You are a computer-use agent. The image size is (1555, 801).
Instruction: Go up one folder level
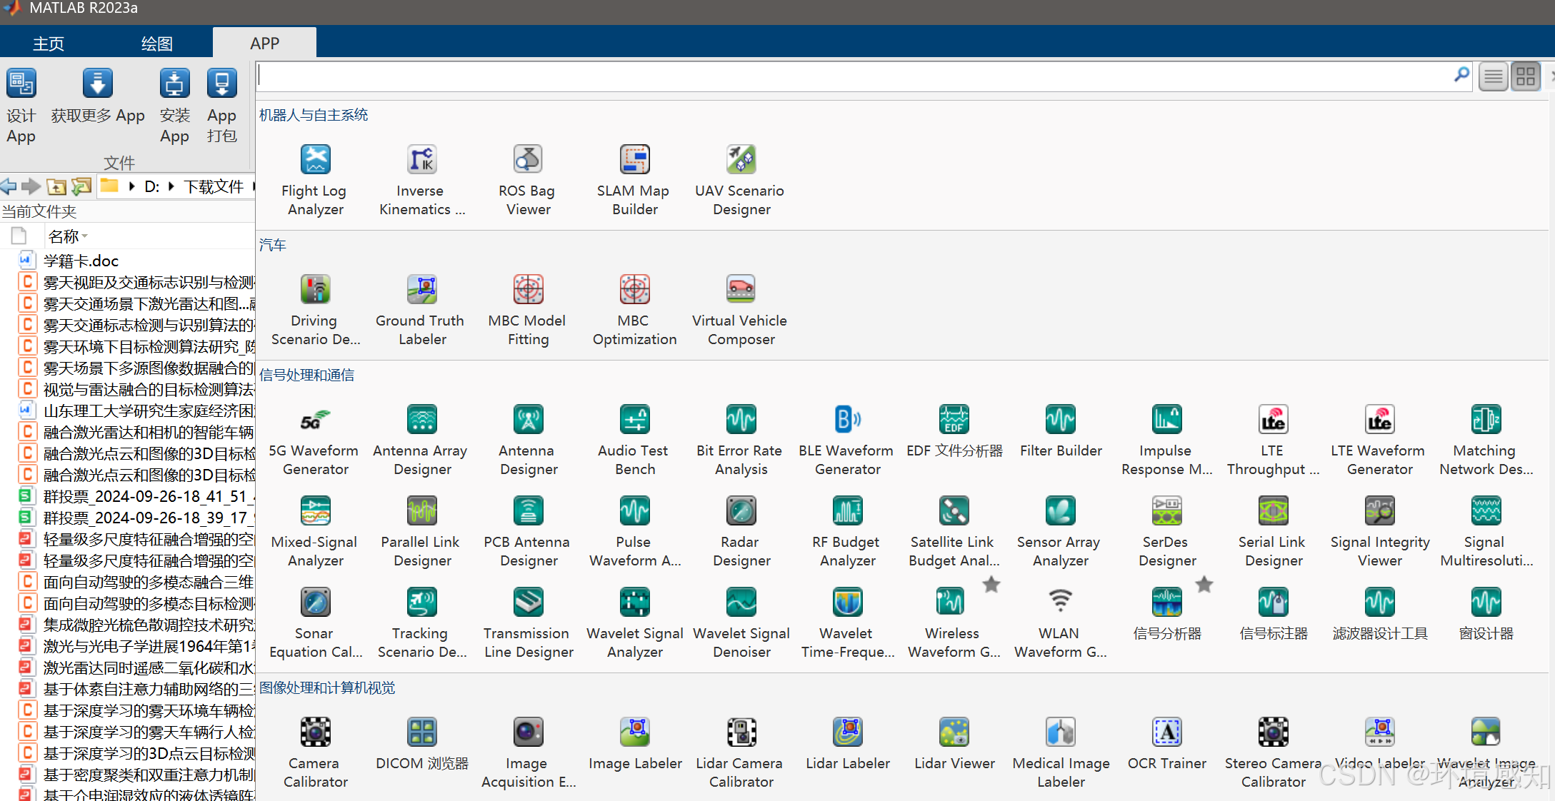(56, 186)
